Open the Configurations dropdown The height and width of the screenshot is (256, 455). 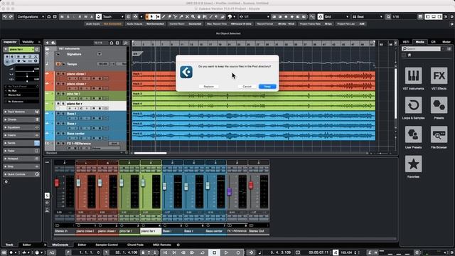[31, 17]
